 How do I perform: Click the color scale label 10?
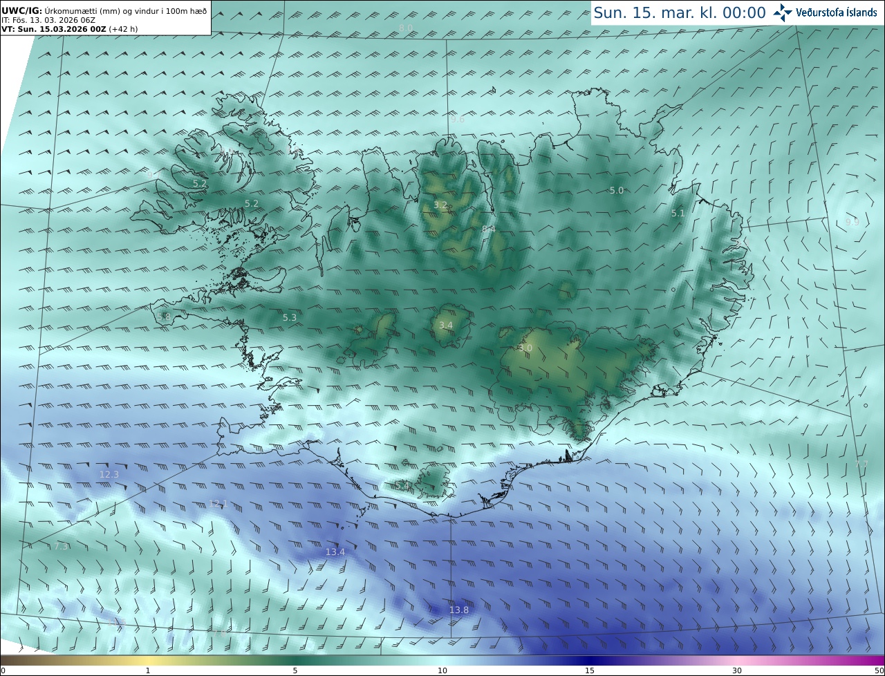coord(442,670)
